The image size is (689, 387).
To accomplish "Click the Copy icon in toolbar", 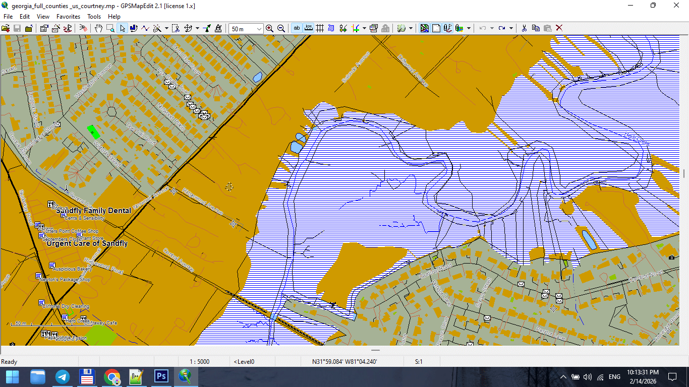I will pyautogui.click(x=536, y=28).
